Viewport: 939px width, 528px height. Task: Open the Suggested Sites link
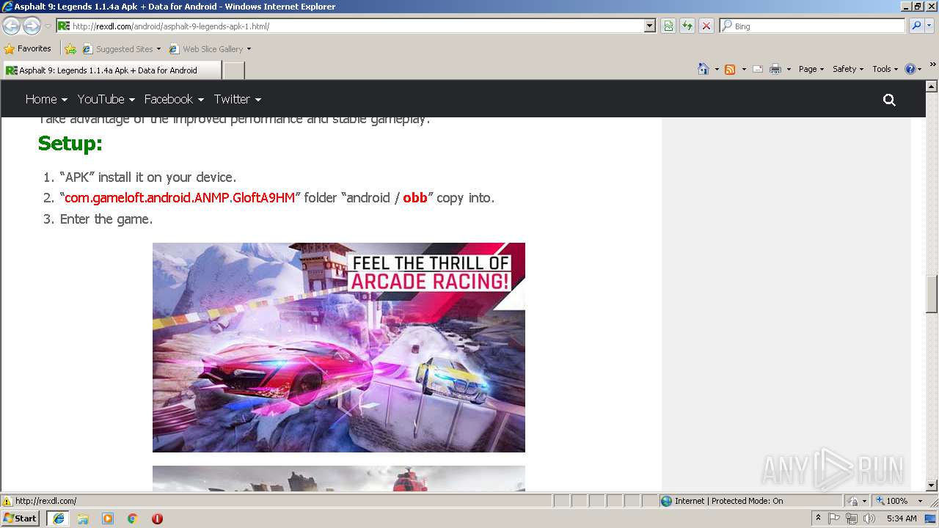[121, 49]
